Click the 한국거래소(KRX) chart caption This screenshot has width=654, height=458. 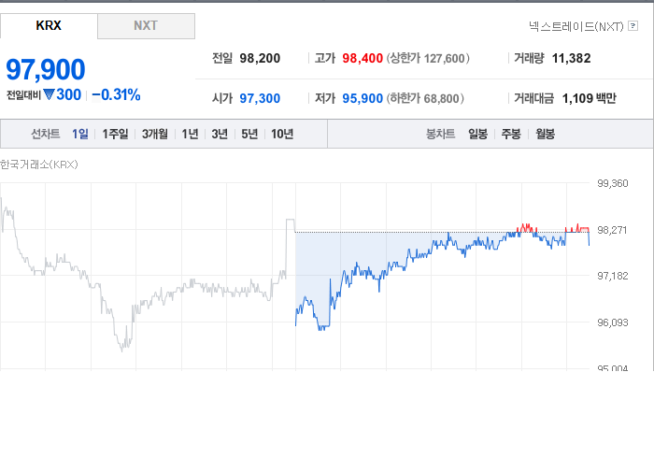pyautogui.click(x=39, y=165)
